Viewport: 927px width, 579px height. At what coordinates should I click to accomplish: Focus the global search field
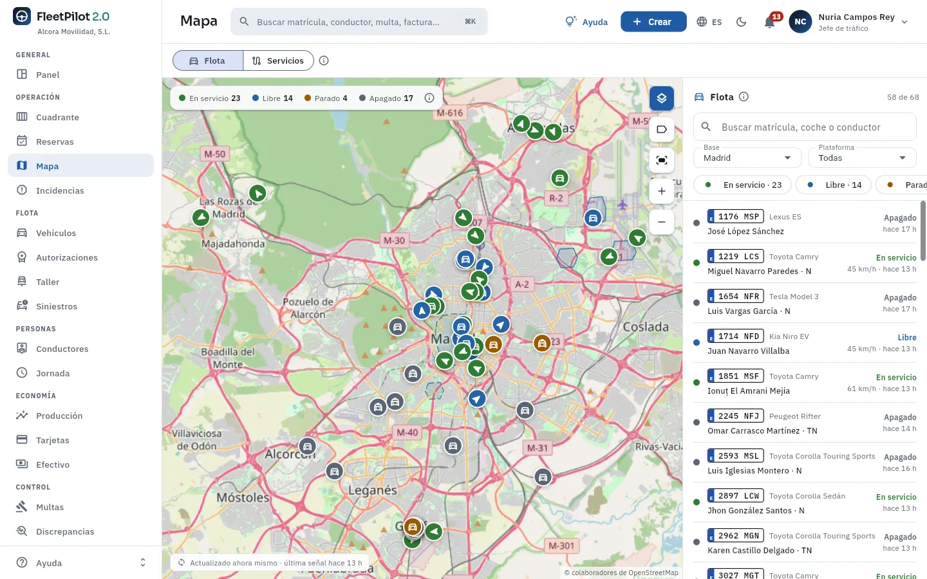tap(359, 22)
